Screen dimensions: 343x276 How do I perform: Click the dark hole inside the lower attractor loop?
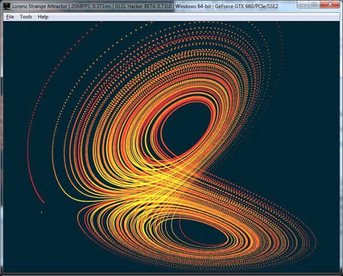click(x=202, y=233)
